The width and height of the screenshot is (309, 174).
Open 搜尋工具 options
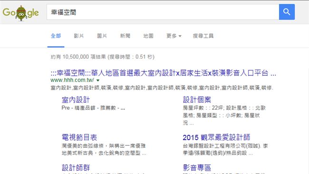[203, 36]
